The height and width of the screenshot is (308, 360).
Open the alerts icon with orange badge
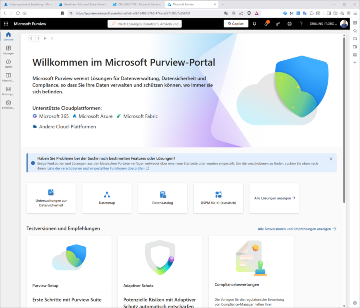266,24
